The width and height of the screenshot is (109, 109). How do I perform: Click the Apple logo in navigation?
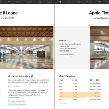click(60, 2)
